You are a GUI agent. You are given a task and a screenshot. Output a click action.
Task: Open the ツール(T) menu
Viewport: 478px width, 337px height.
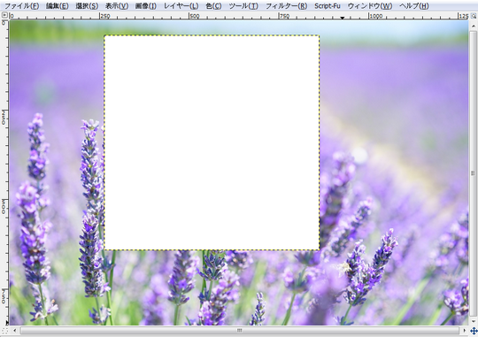pos(243,6)
